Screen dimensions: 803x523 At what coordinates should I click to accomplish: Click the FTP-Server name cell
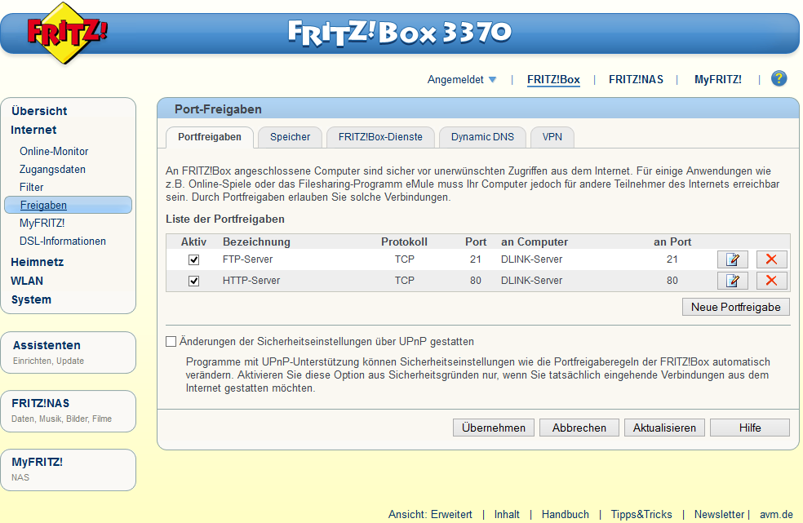[x=247, y=259]
